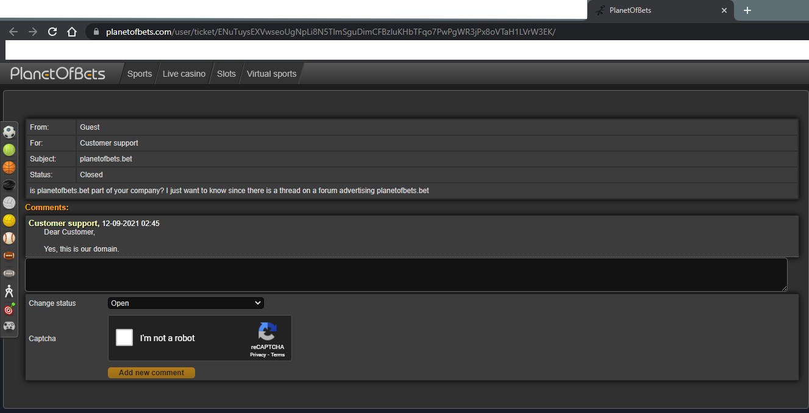Open the Sports menu item

140,74
